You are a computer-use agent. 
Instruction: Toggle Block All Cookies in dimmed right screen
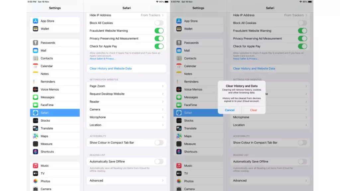click(302, 23)
